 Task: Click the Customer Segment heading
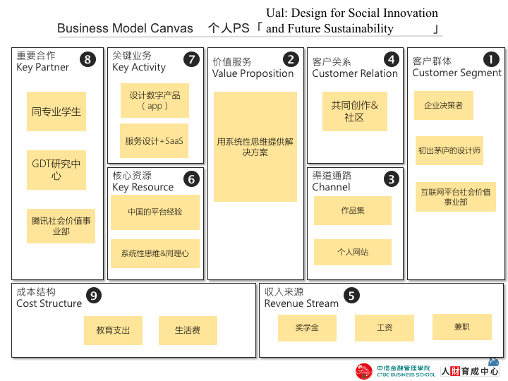[456, 73]
